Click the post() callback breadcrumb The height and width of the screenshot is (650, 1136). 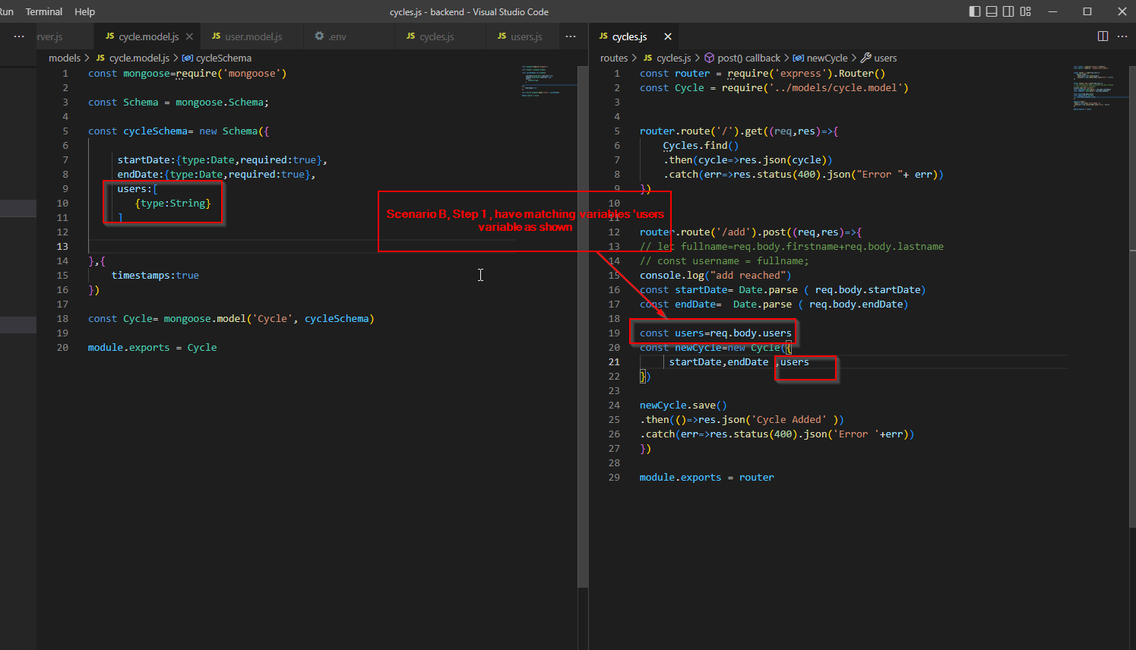coord(748,58)
